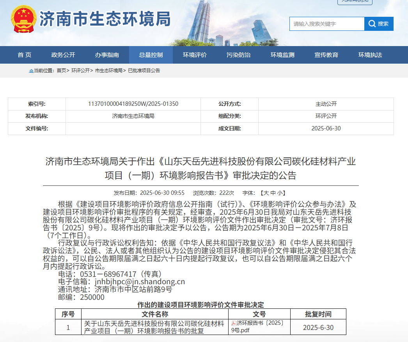The width and height of the screenshot is (408, 342).
Task: Set font size to 小
Action: point(280,193)
